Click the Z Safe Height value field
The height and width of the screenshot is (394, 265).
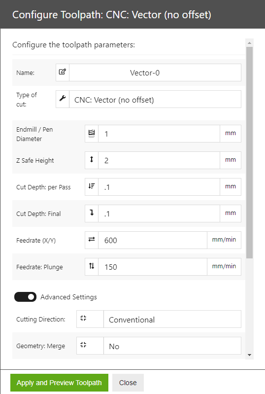[x=159, y=160]
